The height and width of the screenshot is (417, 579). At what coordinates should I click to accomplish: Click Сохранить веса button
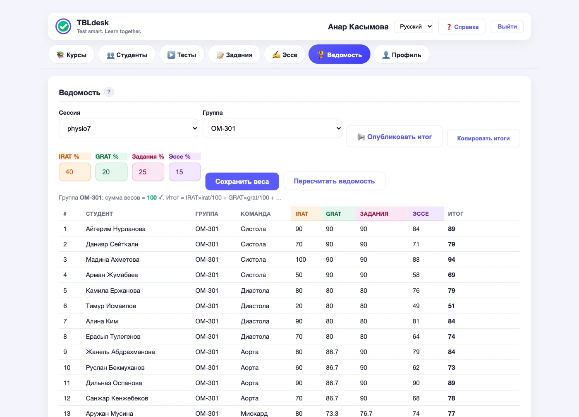(x=242, y=181)
